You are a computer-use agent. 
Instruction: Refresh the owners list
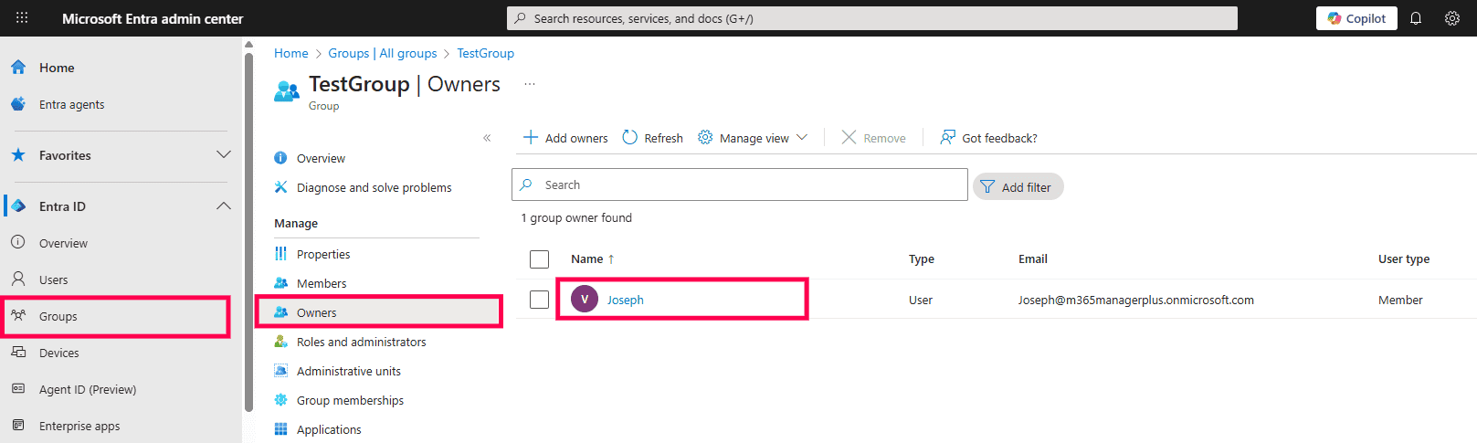tap(652, 138)
